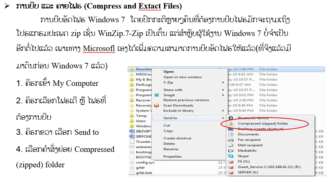Click the Scan Downloads antivirus icon
The height and width of the screenshot is (182, 331).
click(x=157, y=105)
